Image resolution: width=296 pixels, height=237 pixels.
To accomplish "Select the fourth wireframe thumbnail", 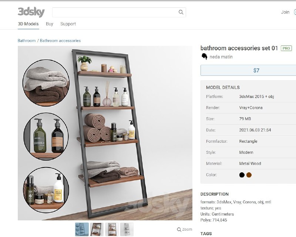I will pyautogui.click(x=127, y=229).
